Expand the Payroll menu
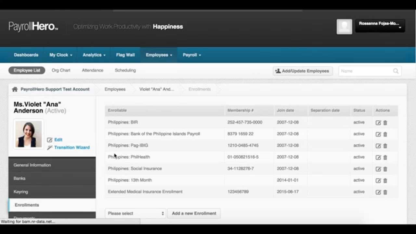This screenshot has width=416, height=234. point(192,55)
